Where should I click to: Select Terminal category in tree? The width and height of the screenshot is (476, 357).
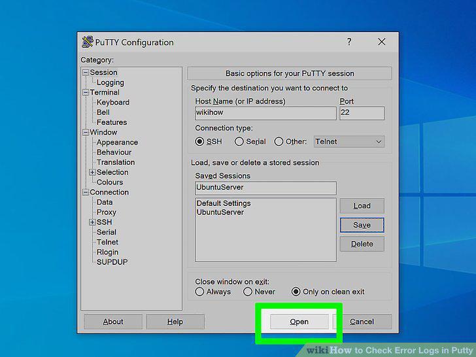tap(105, 92)
